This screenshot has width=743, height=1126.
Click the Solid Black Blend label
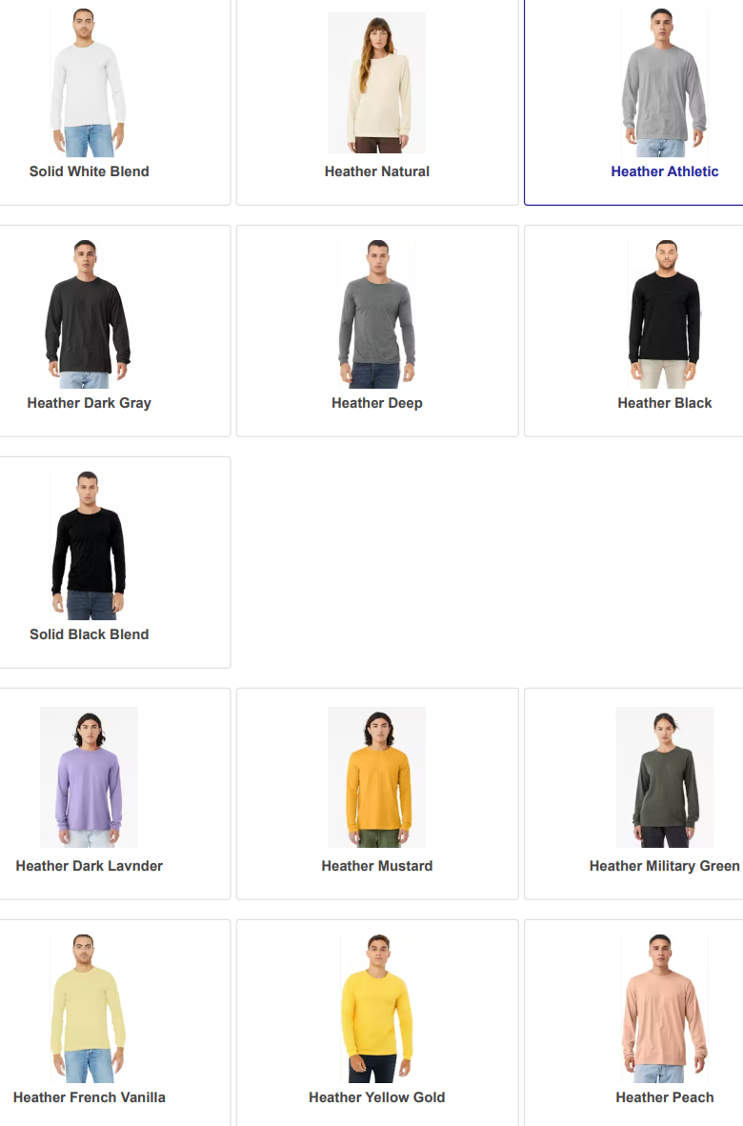click(x=89, y=634)
